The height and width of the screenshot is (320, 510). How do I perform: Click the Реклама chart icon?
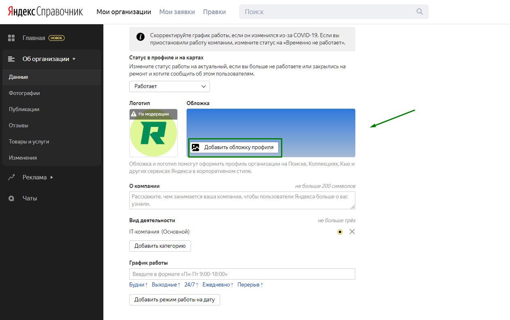pyautogui.click(x=11, y=177)
